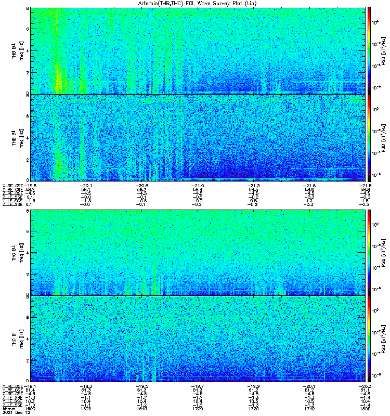This screenshot has width=390, height=416.
Task: Click the PSD [nT²/Hz] label of THB B⊥ panel
Action: [384, 51]
